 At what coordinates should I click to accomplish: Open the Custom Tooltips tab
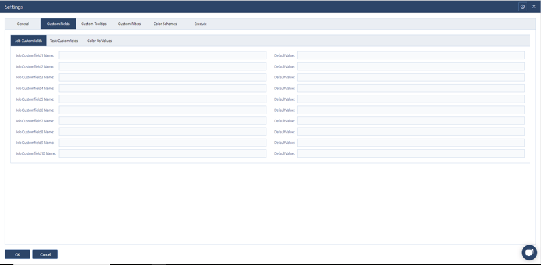coord(94,24)
